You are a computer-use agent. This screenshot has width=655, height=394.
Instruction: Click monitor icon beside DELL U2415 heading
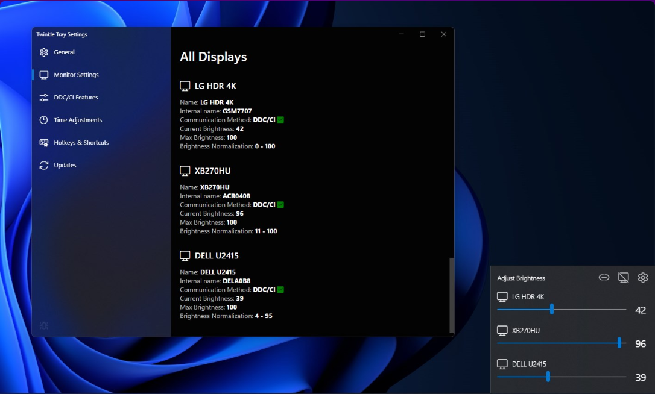click(185, 256)
